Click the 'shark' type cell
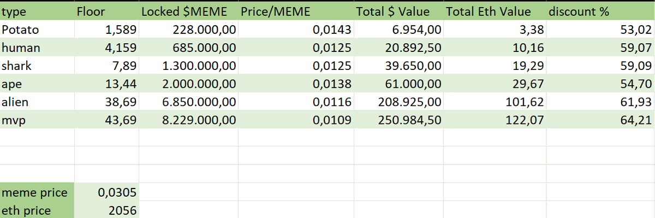The image size is (655, 218). pos(37,66)
